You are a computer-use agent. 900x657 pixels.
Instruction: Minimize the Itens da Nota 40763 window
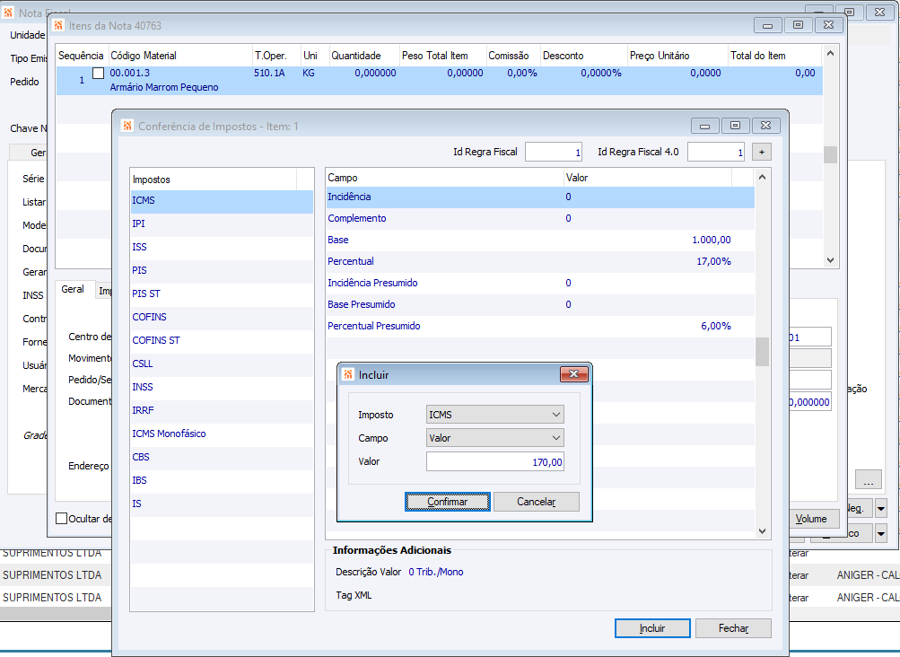pos(767,25)
